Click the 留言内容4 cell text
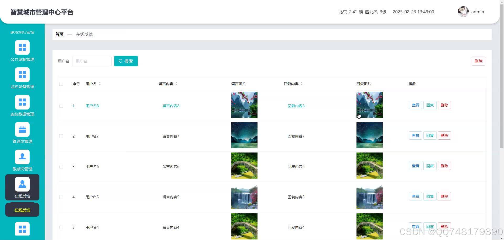This screenshot has height=240, width=504. tap(171, 227)
